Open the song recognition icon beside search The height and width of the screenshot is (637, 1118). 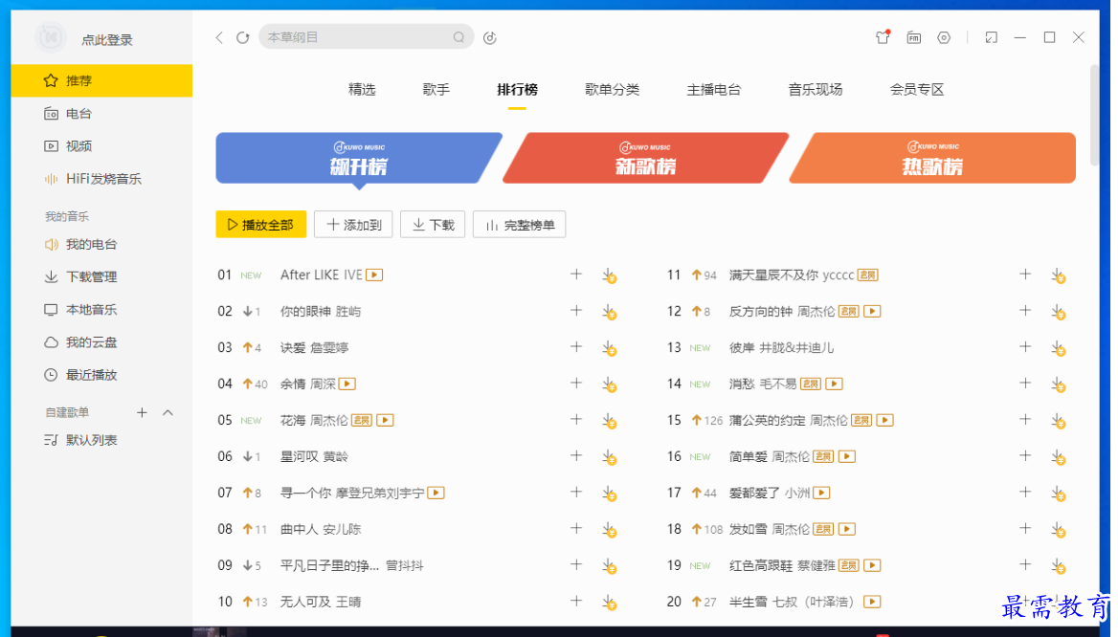point(490,37)
